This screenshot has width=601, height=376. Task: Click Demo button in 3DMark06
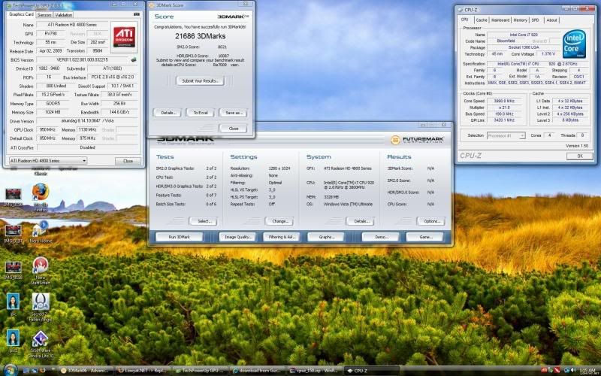(x=381, y=237)
